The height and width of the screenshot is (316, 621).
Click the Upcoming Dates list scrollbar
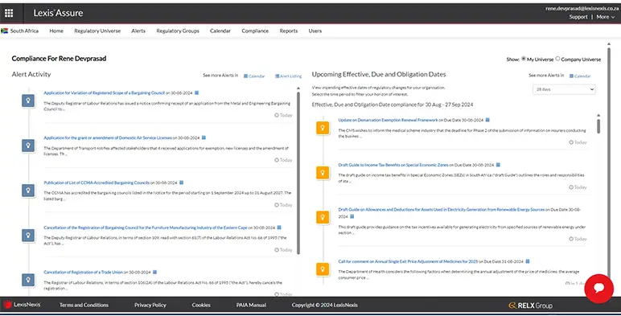(598, 126)
